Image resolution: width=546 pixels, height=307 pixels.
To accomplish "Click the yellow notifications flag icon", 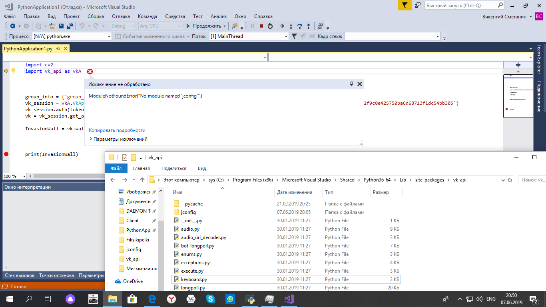I will 405,5.
